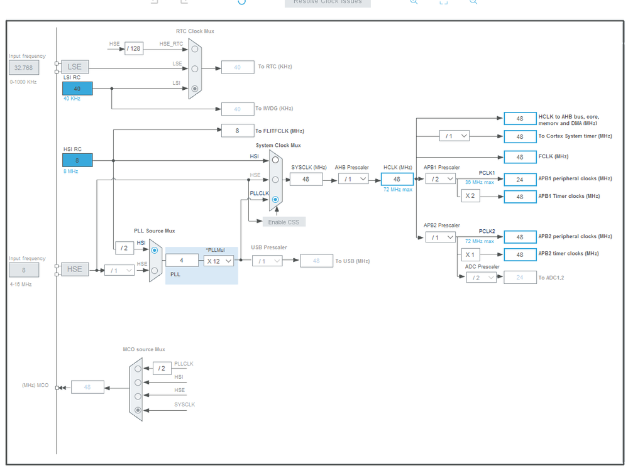Open the USB Prescaler dropdown
This screenshot has width=628, height=468.
(267, 261)
